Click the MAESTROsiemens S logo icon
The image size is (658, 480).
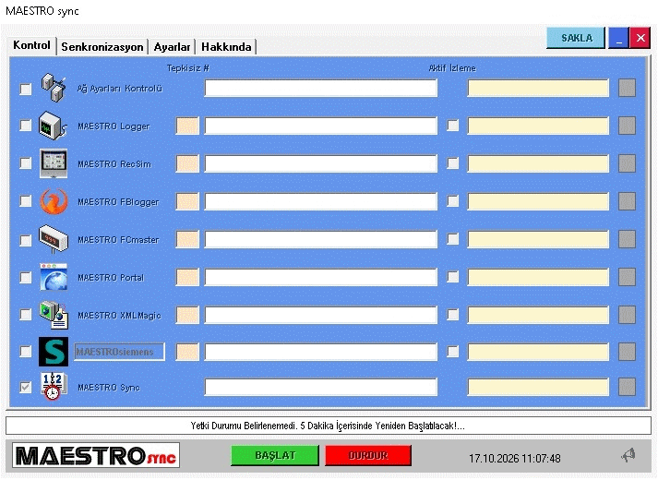coord(54,352)
